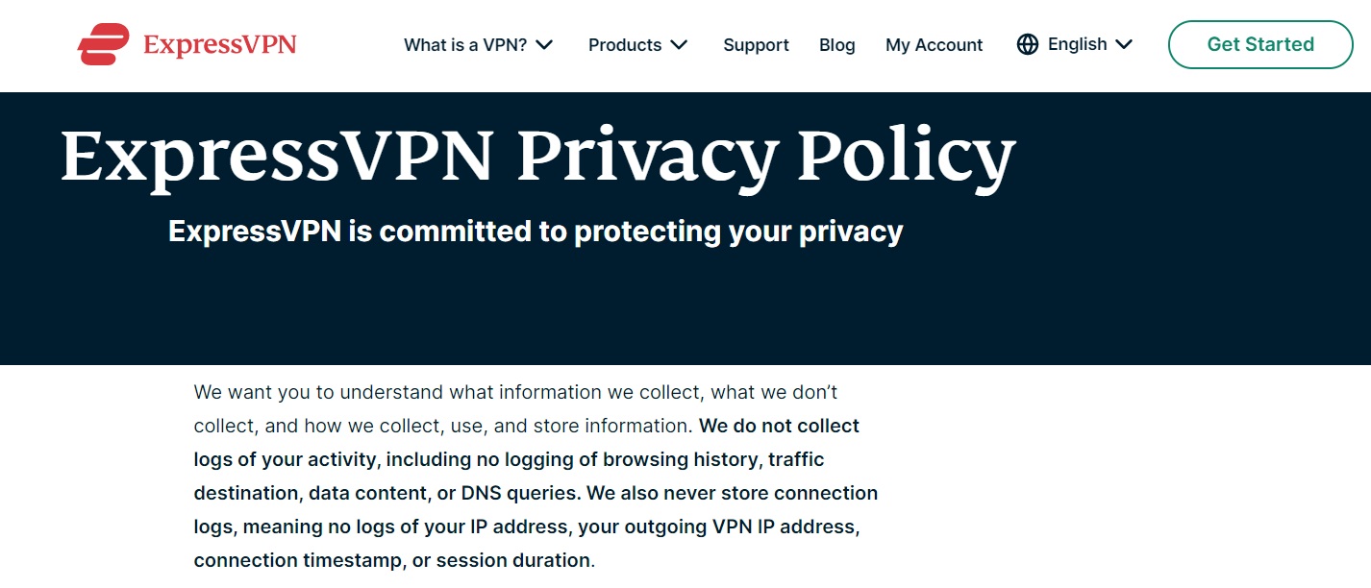Expand the chevron beside "What is a VPN?"

(x=544, y=45)
